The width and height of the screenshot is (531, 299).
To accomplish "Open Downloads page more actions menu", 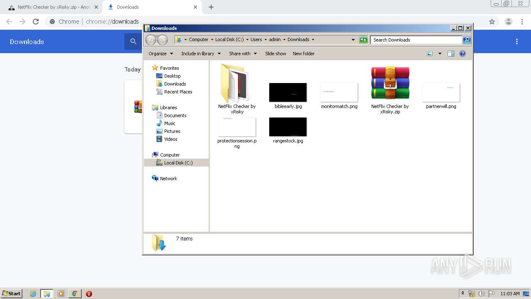I will point(517,42).
